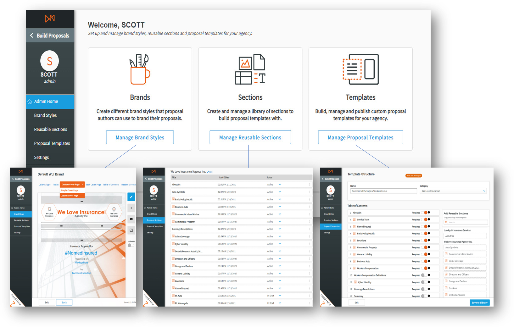This screenshot has width=514, height=327.
Task: Click the fullscreen expand icon in brand editor
Action: coord(131,230)
